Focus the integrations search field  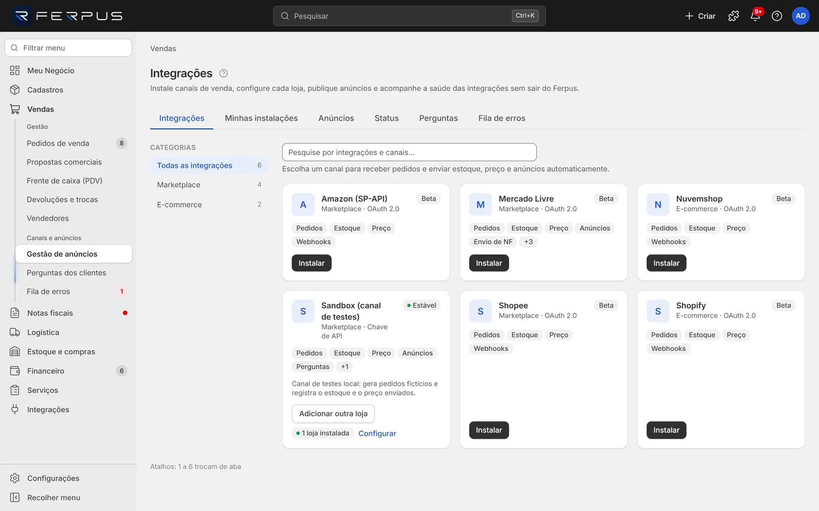pos(409,152)
